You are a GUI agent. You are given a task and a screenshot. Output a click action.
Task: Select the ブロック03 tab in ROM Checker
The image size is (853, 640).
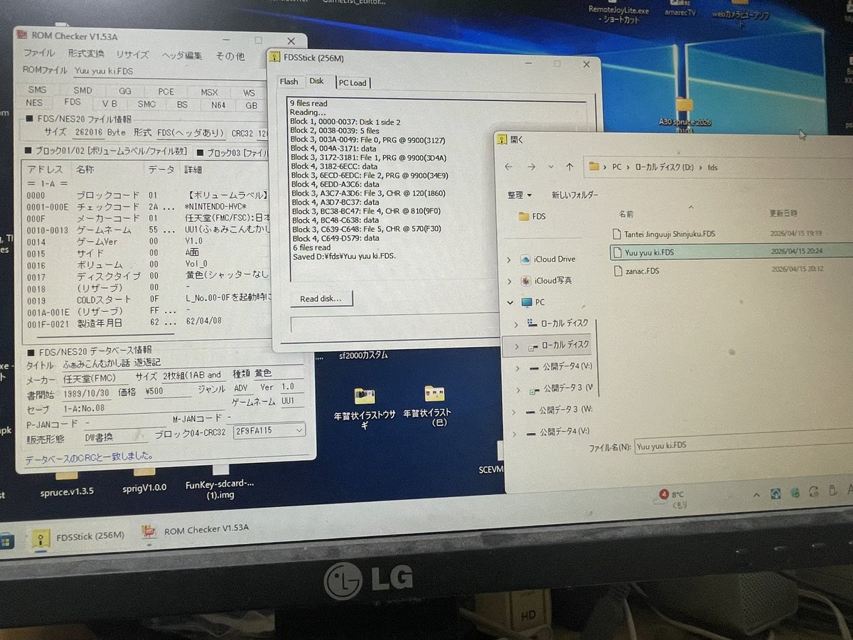231,152
